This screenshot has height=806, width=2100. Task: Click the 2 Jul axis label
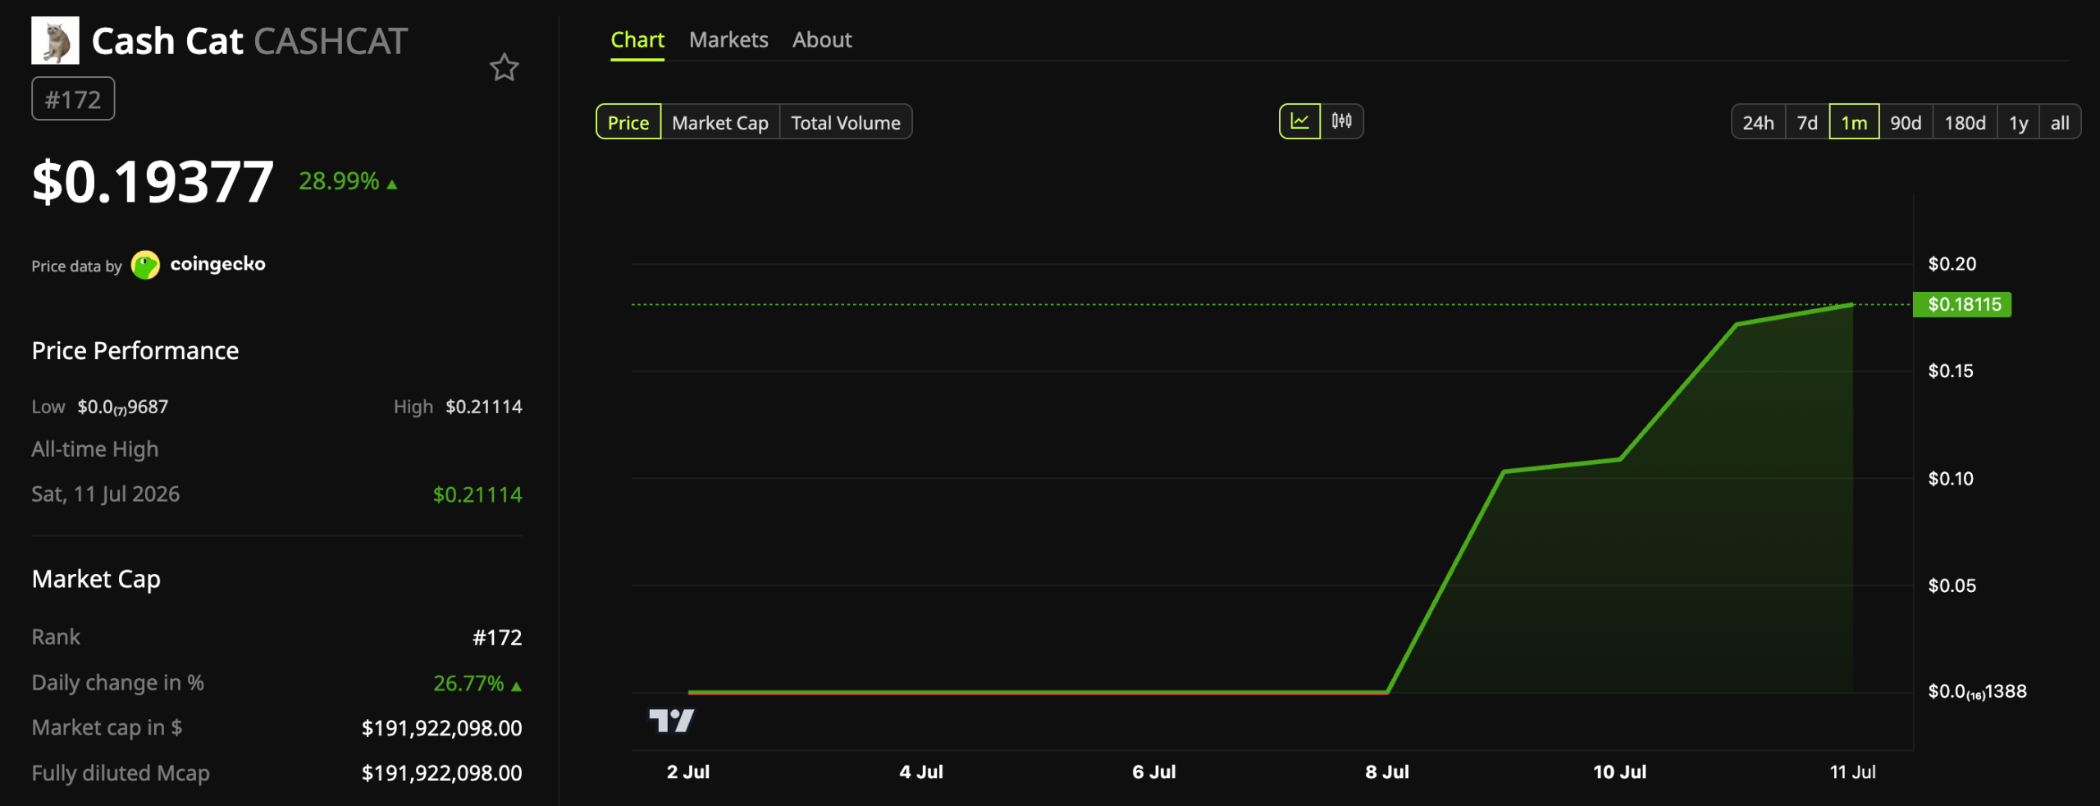688,772
